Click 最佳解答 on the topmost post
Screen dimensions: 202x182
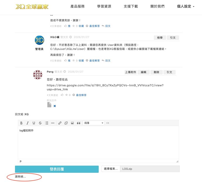95,26
